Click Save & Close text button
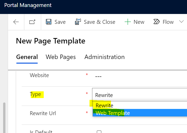The height and width of the screenshot is (133, 187). click(x=100, y=22)
